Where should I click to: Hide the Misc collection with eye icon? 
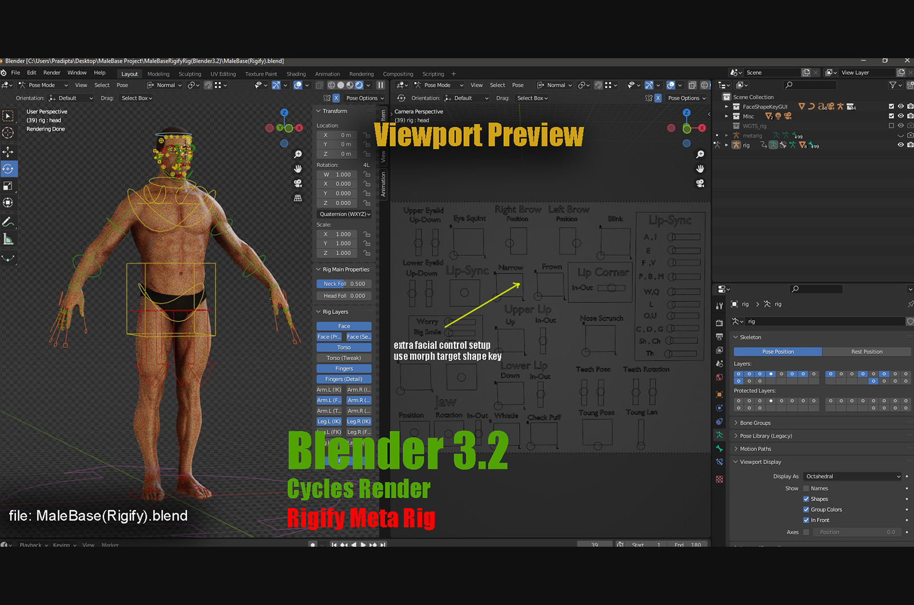(901, 116)
